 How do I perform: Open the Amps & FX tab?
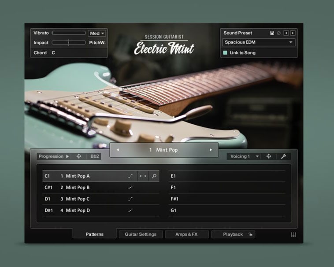187,234
